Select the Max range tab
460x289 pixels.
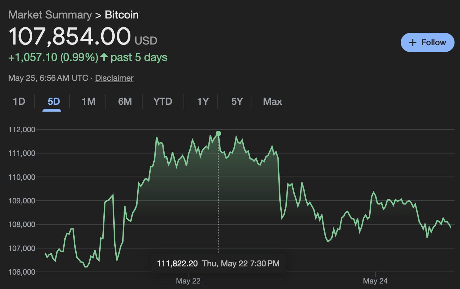(272, 102)
